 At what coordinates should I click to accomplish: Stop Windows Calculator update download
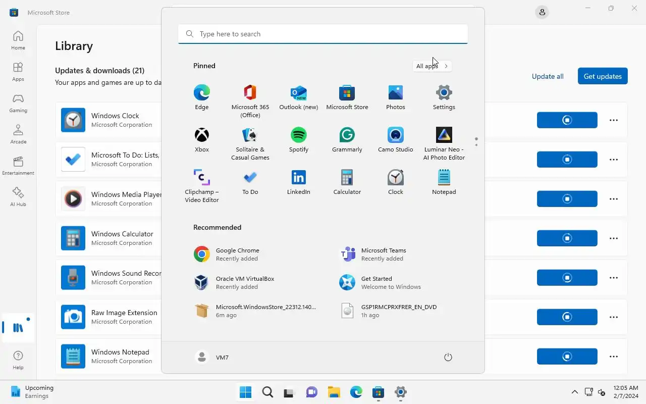(x=567, y=238)
